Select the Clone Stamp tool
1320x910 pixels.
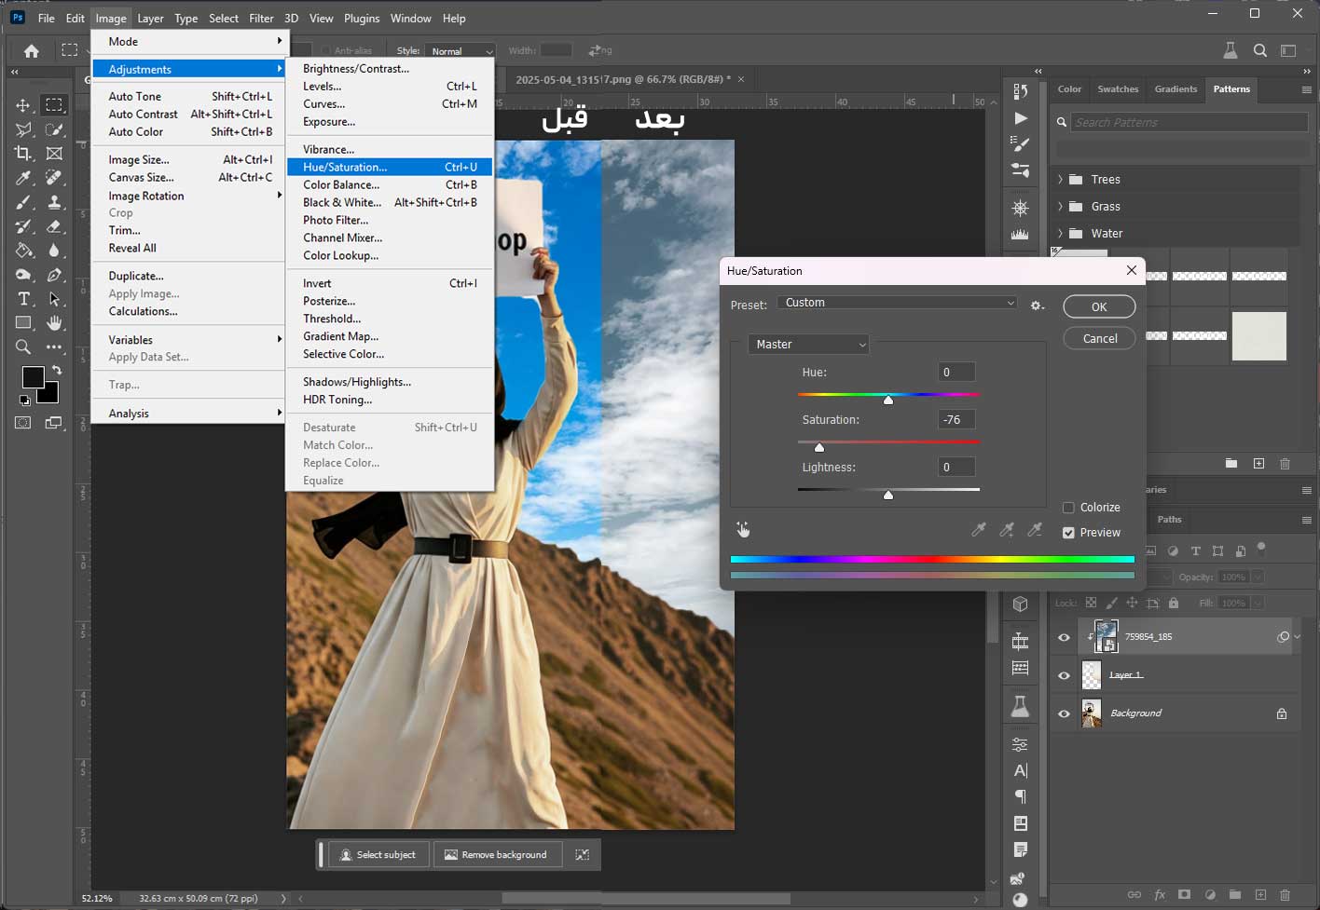click(x=55, y=202)
